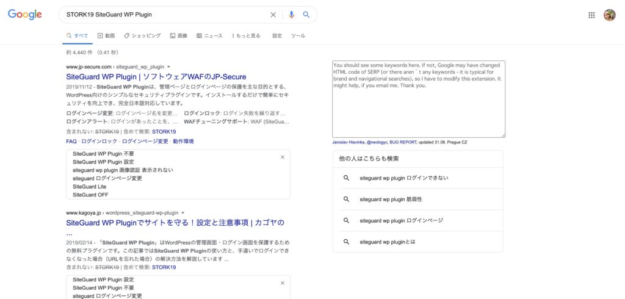Click 含めて検索 STORK19 link in kagoya result
This screenshot has width=625, height=299.
pyautogui.click(x=164, y=267)
